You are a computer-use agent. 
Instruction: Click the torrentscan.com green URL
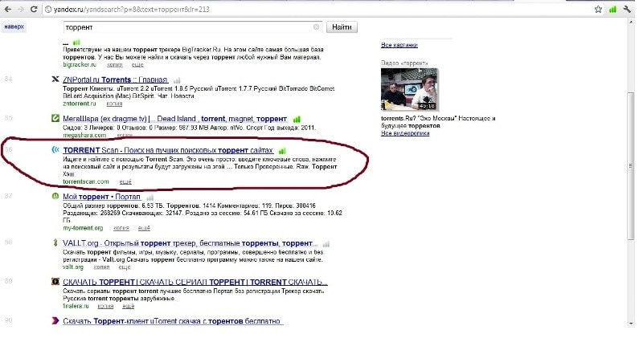(86, 181)
